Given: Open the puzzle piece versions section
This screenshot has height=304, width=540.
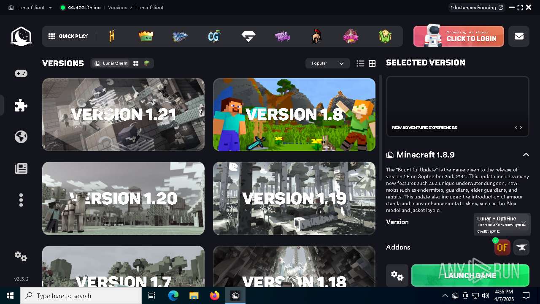Looking at the screenshot, I should (x=21, y=105).
